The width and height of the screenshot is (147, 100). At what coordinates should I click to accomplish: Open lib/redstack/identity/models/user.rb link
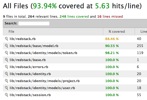pos(42,88)
